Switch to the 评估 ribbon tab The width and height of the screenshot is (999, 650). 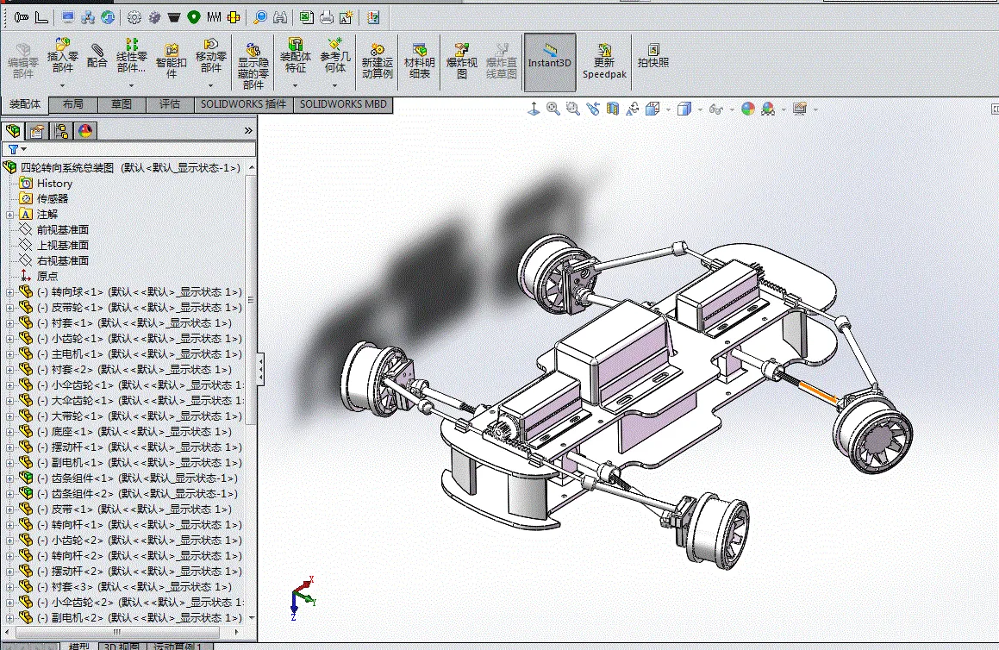coord(170,103)
